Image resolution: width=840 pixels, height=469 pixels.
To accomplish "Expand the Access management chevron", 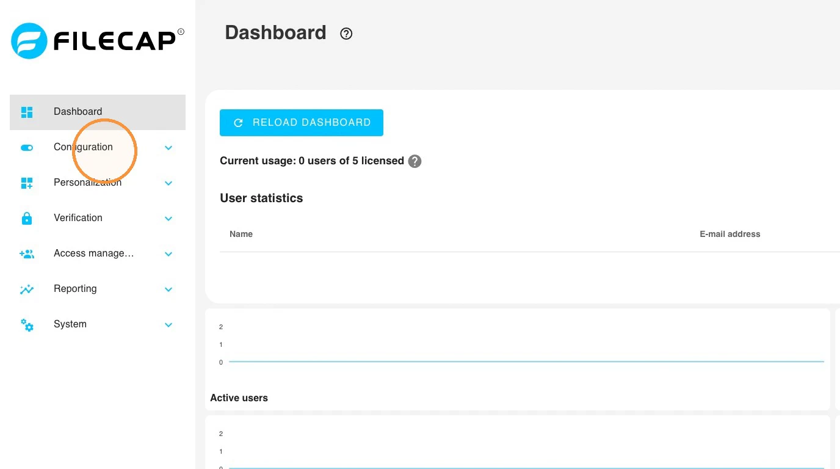I will pyautogui.click(x=168, y=254).
